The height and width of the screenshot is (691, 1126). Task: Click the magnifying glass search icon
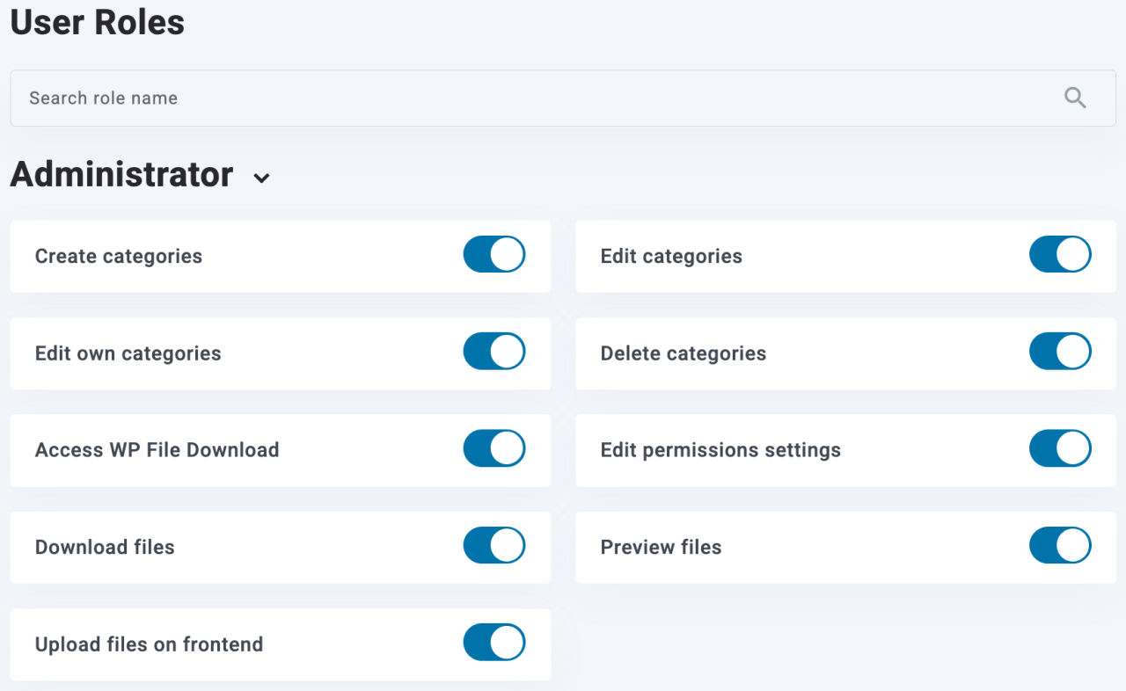point(1075,98)
